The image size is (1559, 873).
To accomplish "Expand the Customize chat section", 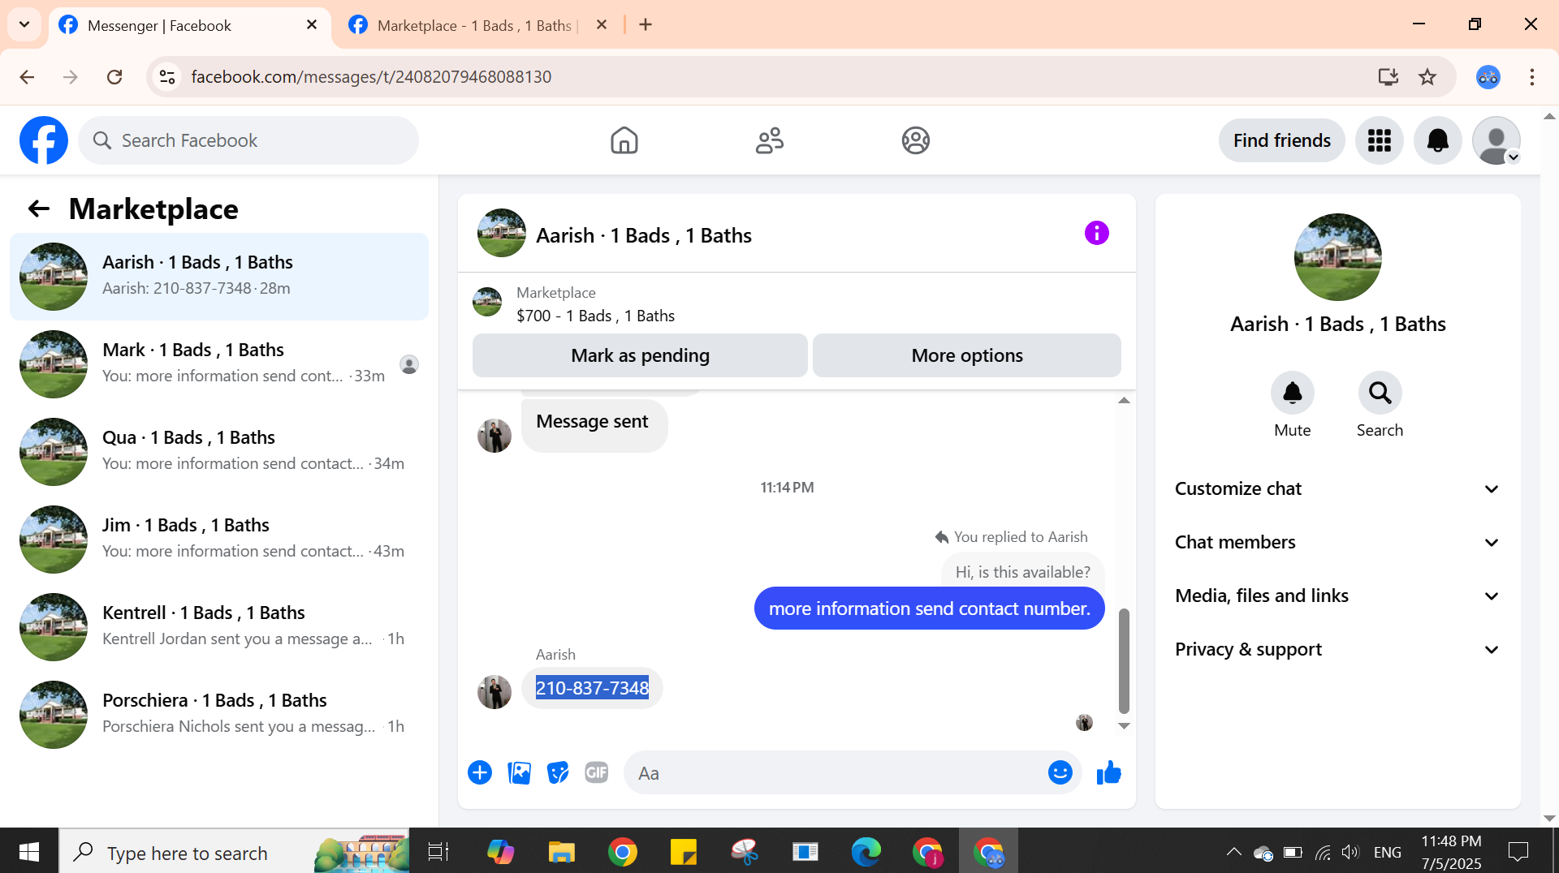I will coord(1337,488).
